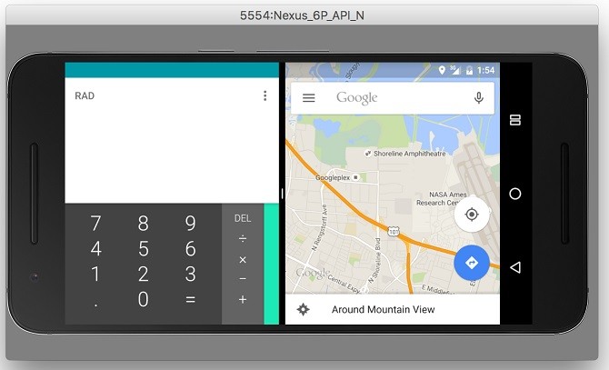The image size is (609, 370).
Task: Tap the 9 key on calculator
Action: [x=190, y=224]
